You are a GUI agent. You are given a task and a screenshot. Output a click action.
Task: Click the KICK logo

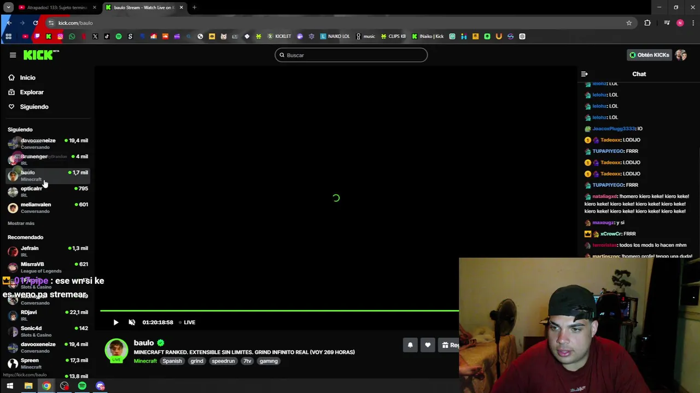[41, 55]
